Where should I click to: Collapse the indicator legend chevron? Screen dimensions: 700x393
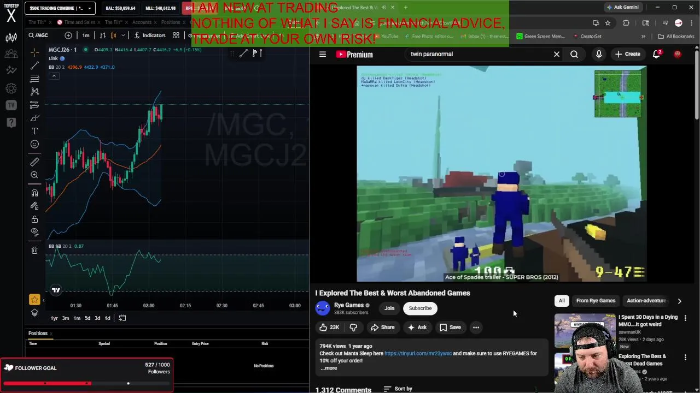click(x=54, y=76)
